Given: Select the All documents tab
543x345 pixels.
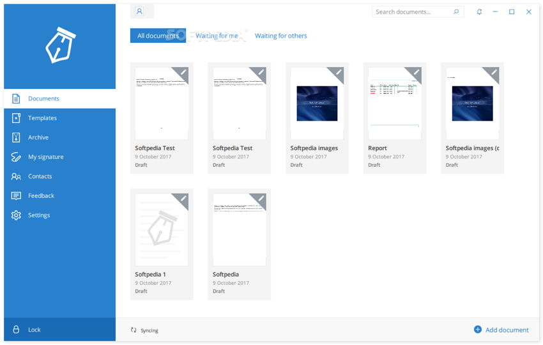Looking at the screenshot, I should click(158, 36).
